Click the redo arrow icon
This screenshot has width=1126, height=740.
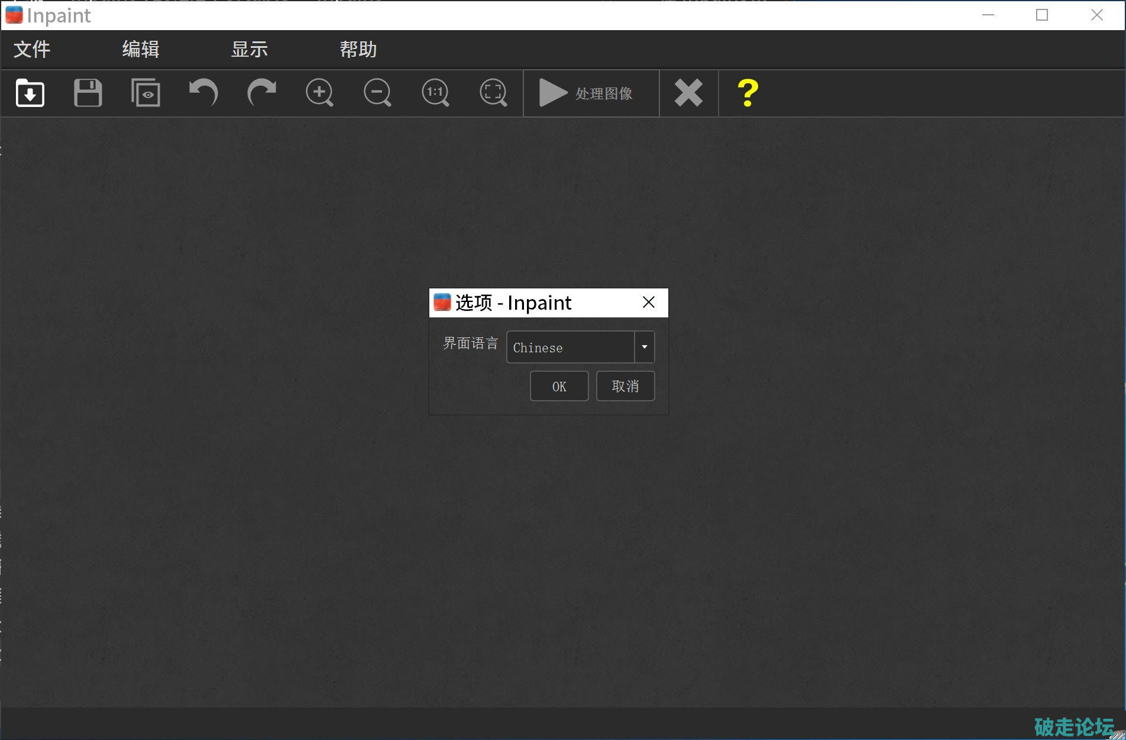[x=261, y=93]
